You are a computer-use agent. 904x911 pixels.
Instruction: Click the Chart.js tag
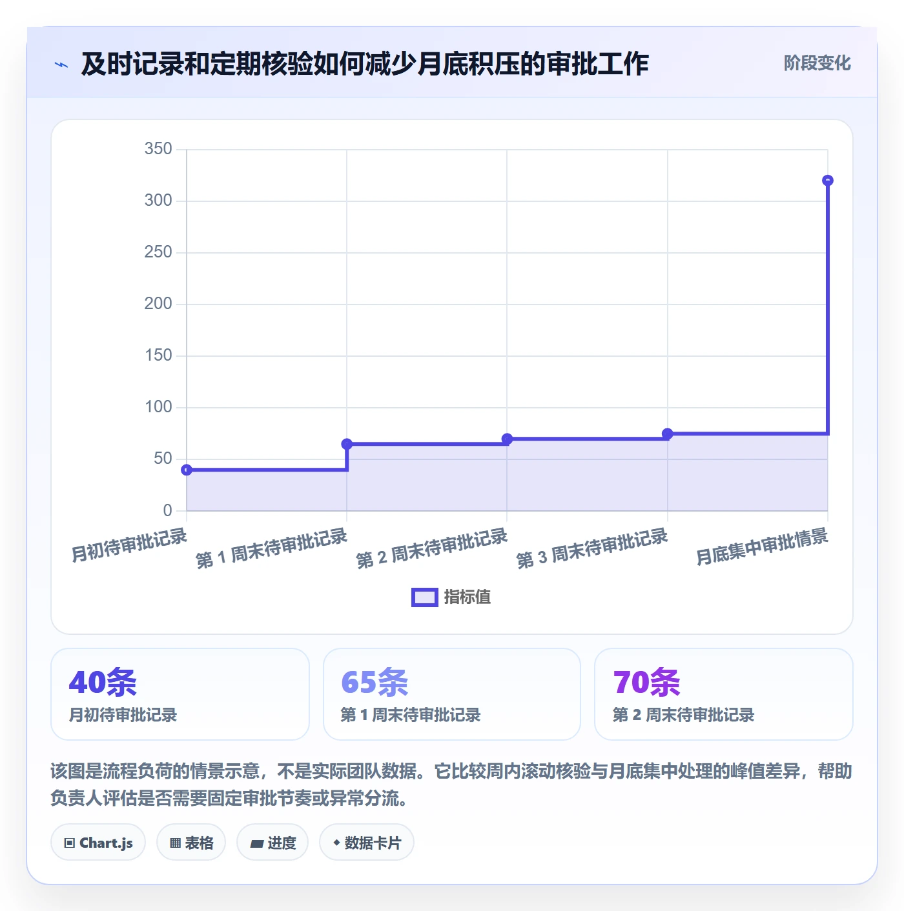click(x=98, y=843)
